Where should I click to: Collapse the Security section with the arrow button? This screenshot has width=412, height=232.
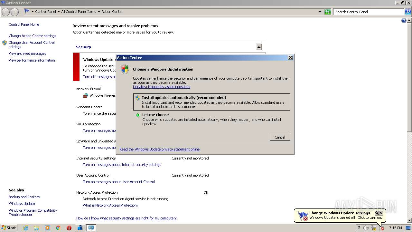tap(259, 47)
